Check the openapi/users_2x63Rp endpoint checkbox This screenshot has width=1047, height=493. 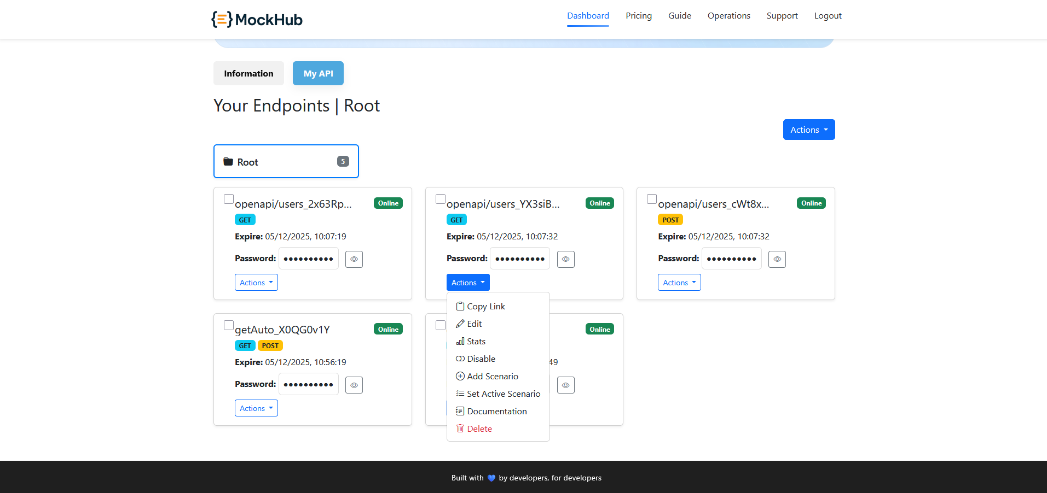pyautogui.click(x=228, y=199)
